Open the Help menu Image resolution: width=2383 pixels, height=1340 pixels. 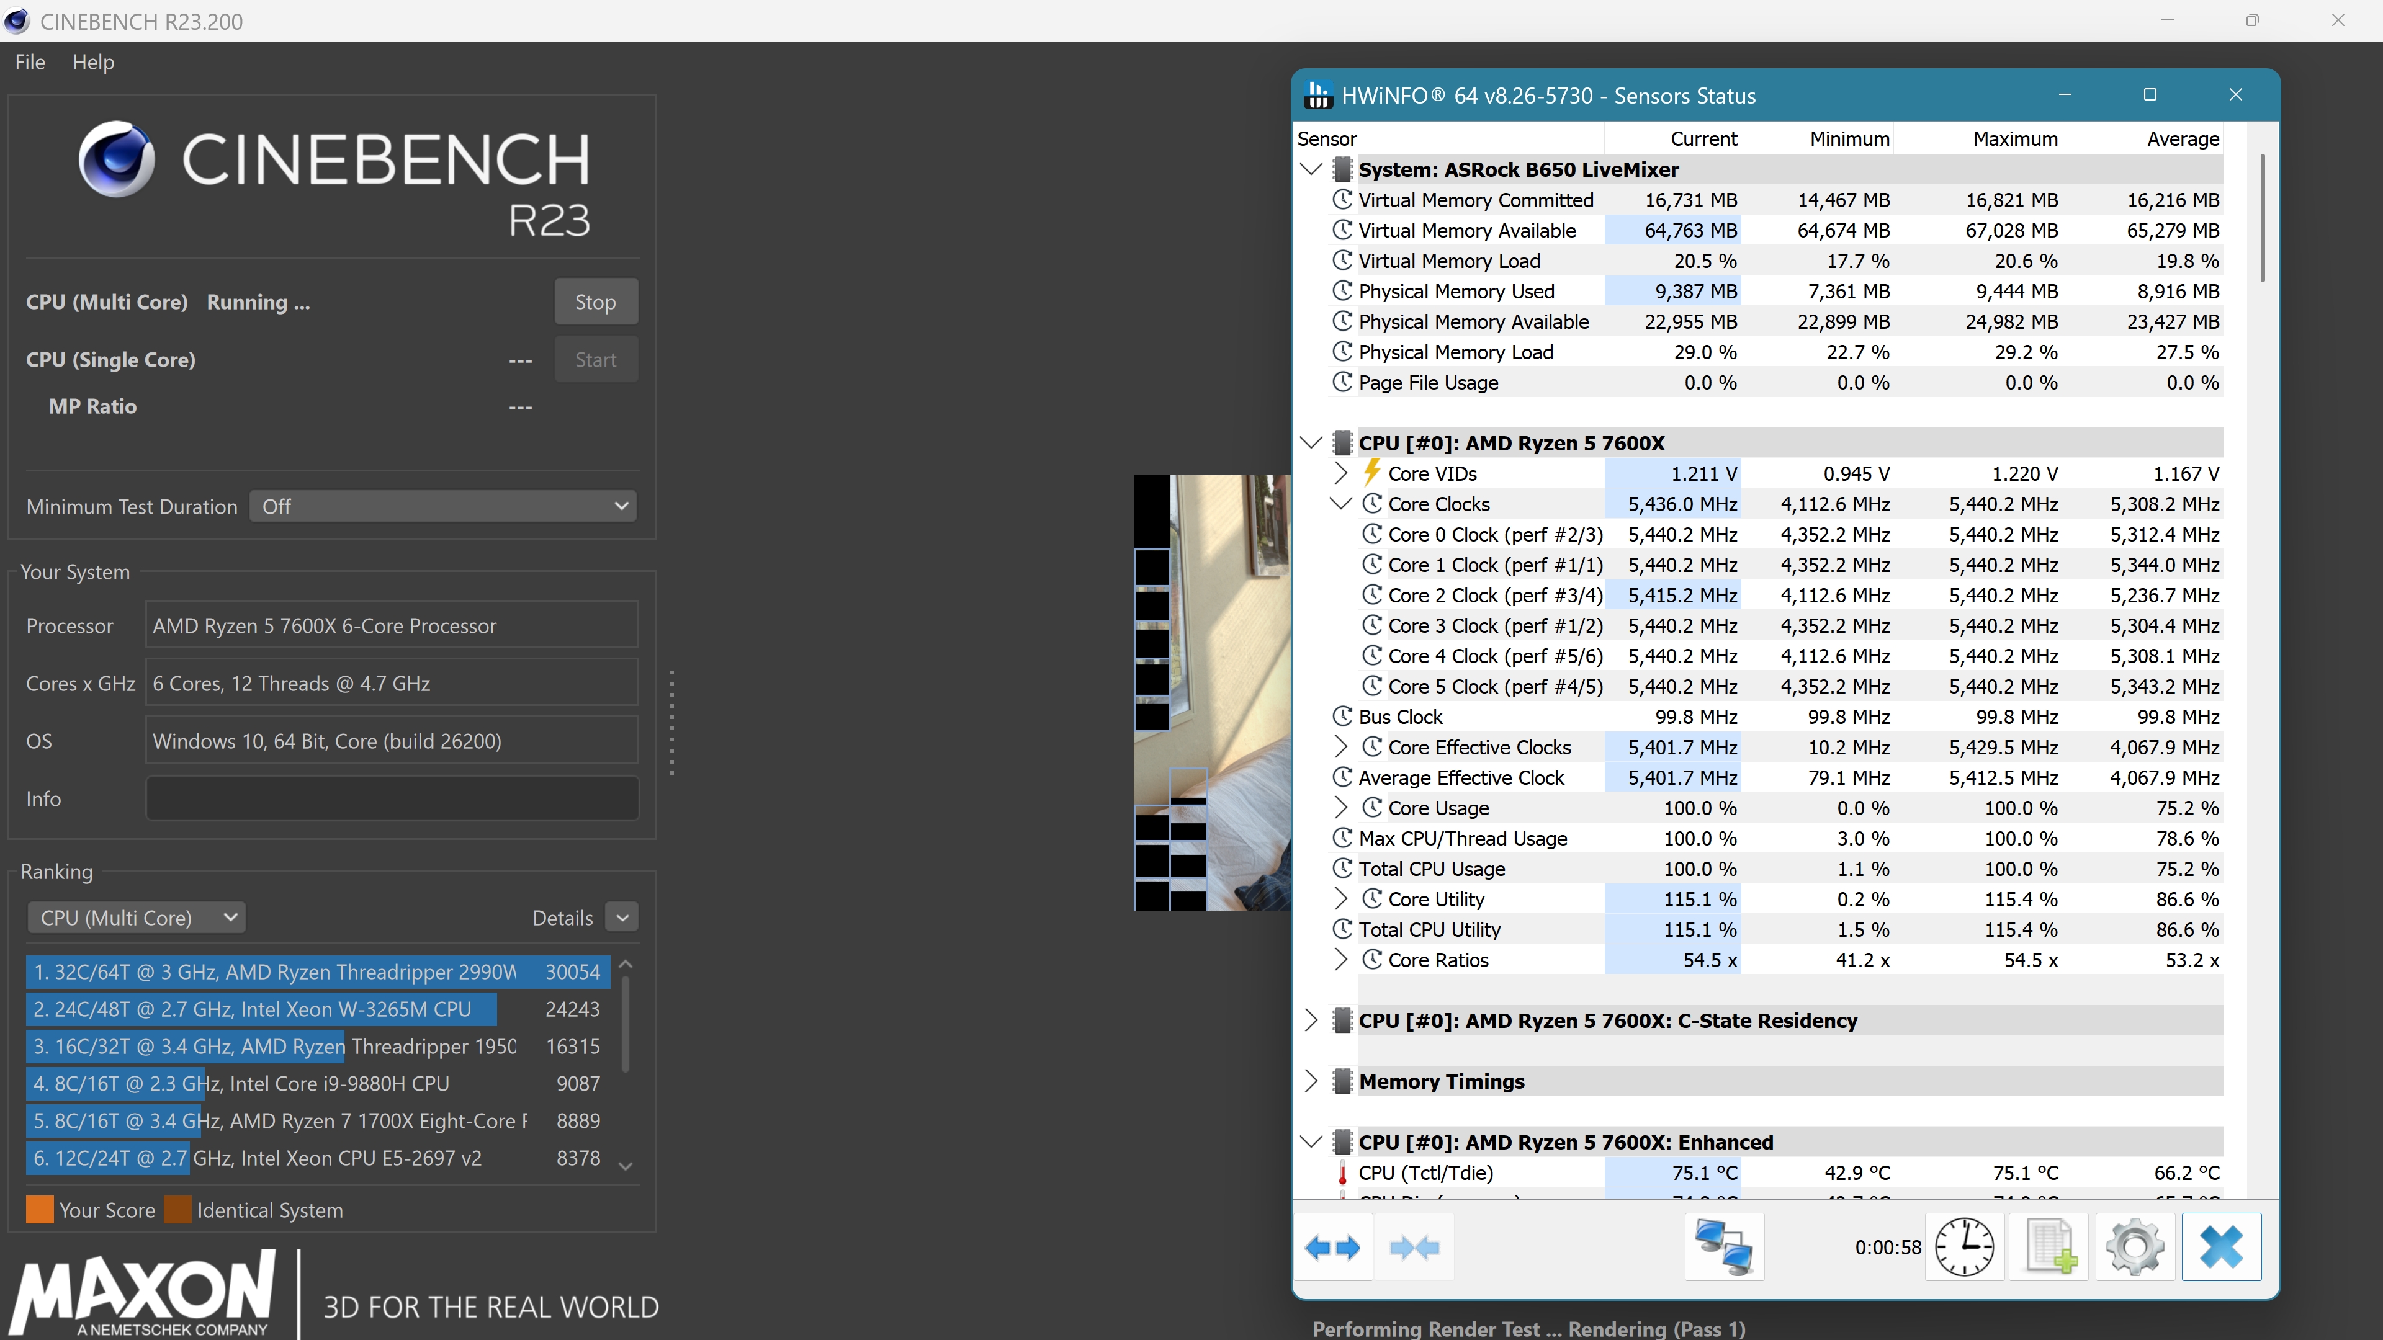click(x=94, y=62)
